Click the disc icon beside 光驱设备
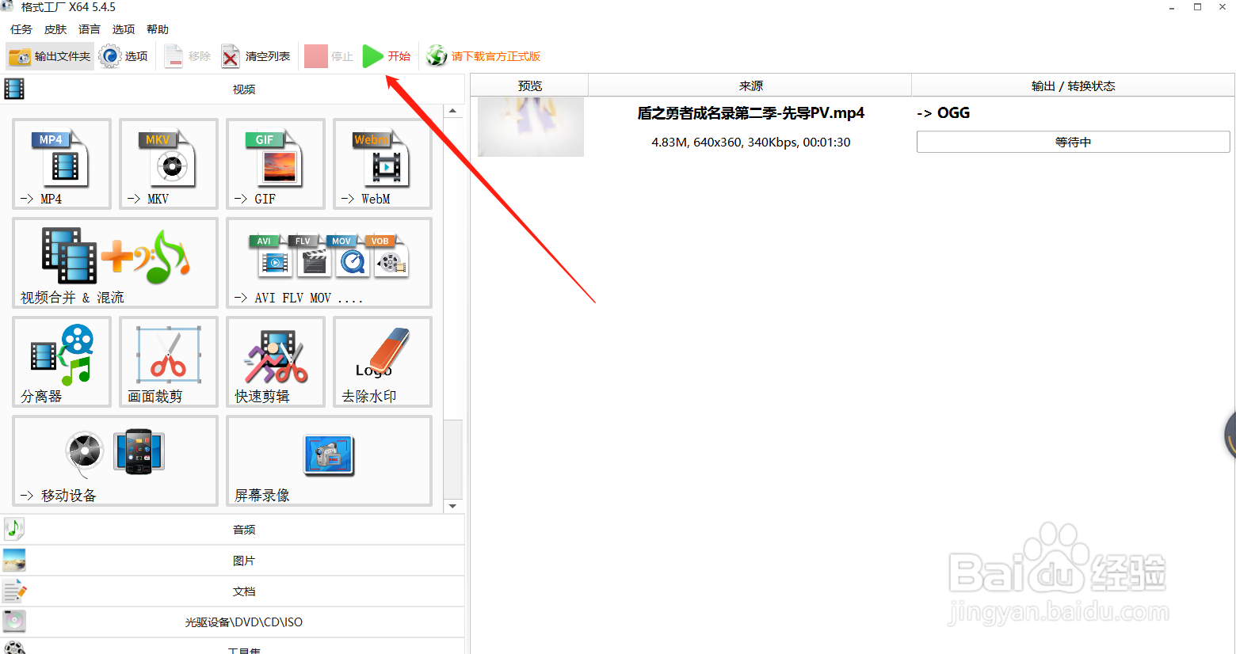 tap(14, 622)
